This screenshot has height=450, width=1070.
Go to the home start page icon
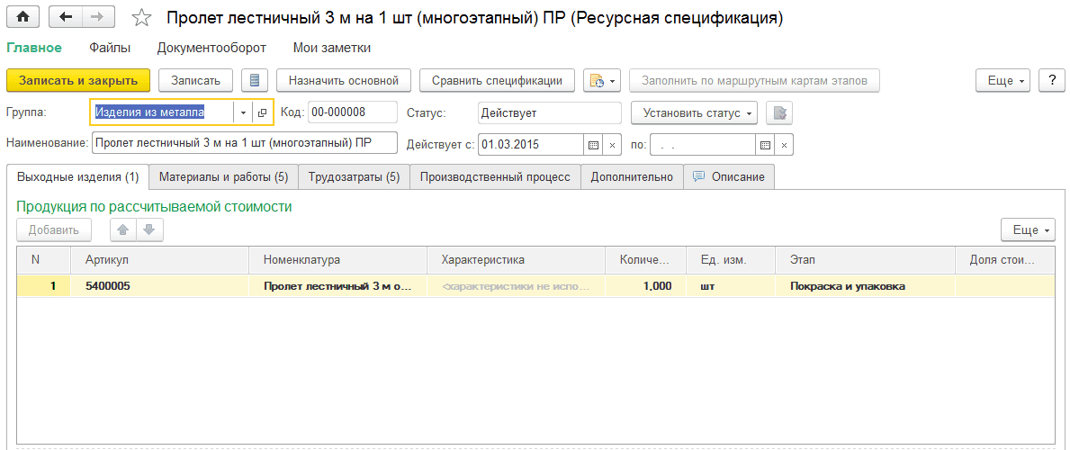22,17
